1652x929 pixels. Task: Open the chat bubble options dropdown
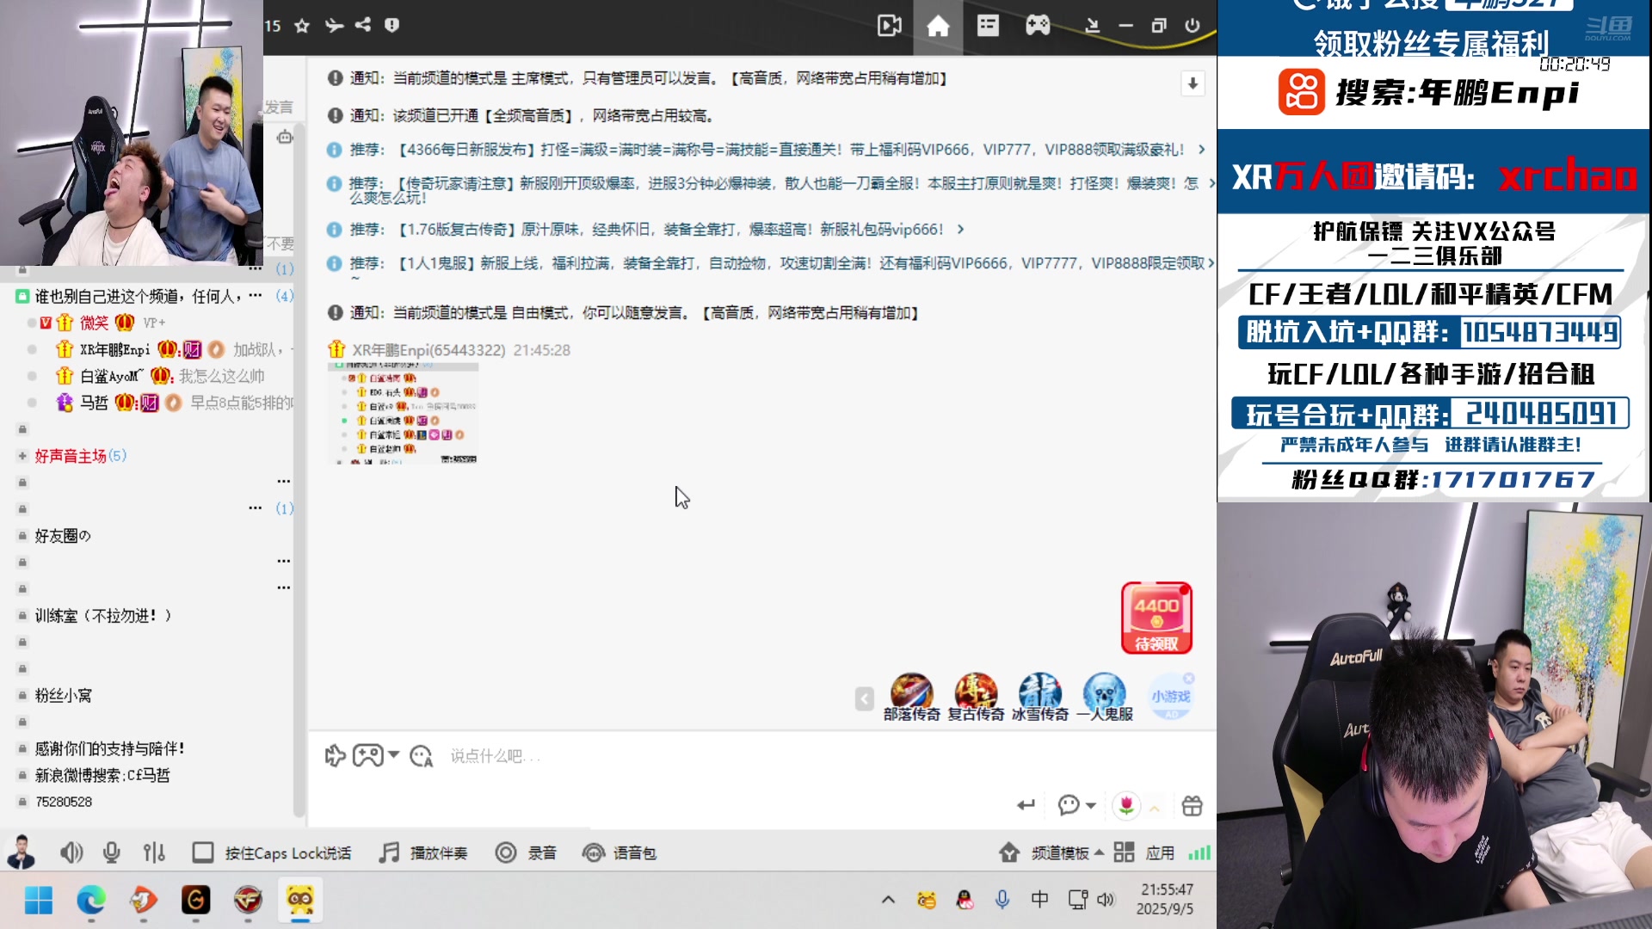[x=1076, y=805]
